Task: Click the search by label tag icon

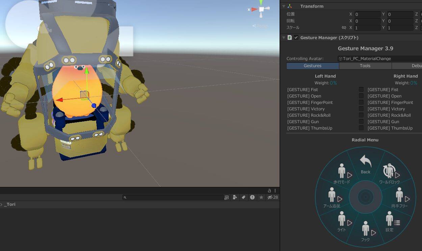Action: pos(243,197)
